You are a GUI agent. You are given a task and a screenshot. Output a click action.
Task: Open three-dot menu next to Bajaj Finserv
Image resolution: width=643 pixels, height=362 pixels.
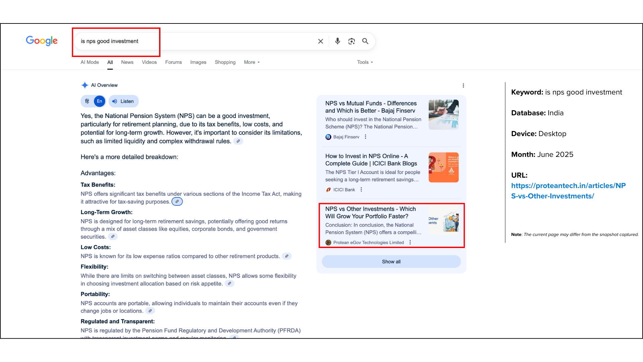point(365,137)
